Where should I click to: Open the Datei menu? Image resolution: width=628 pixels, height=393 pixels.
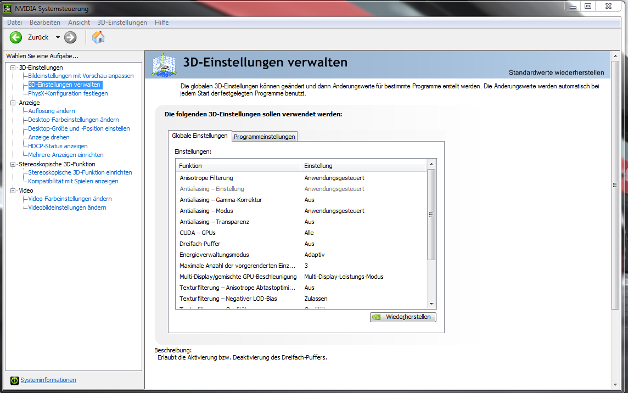[14, 23]
